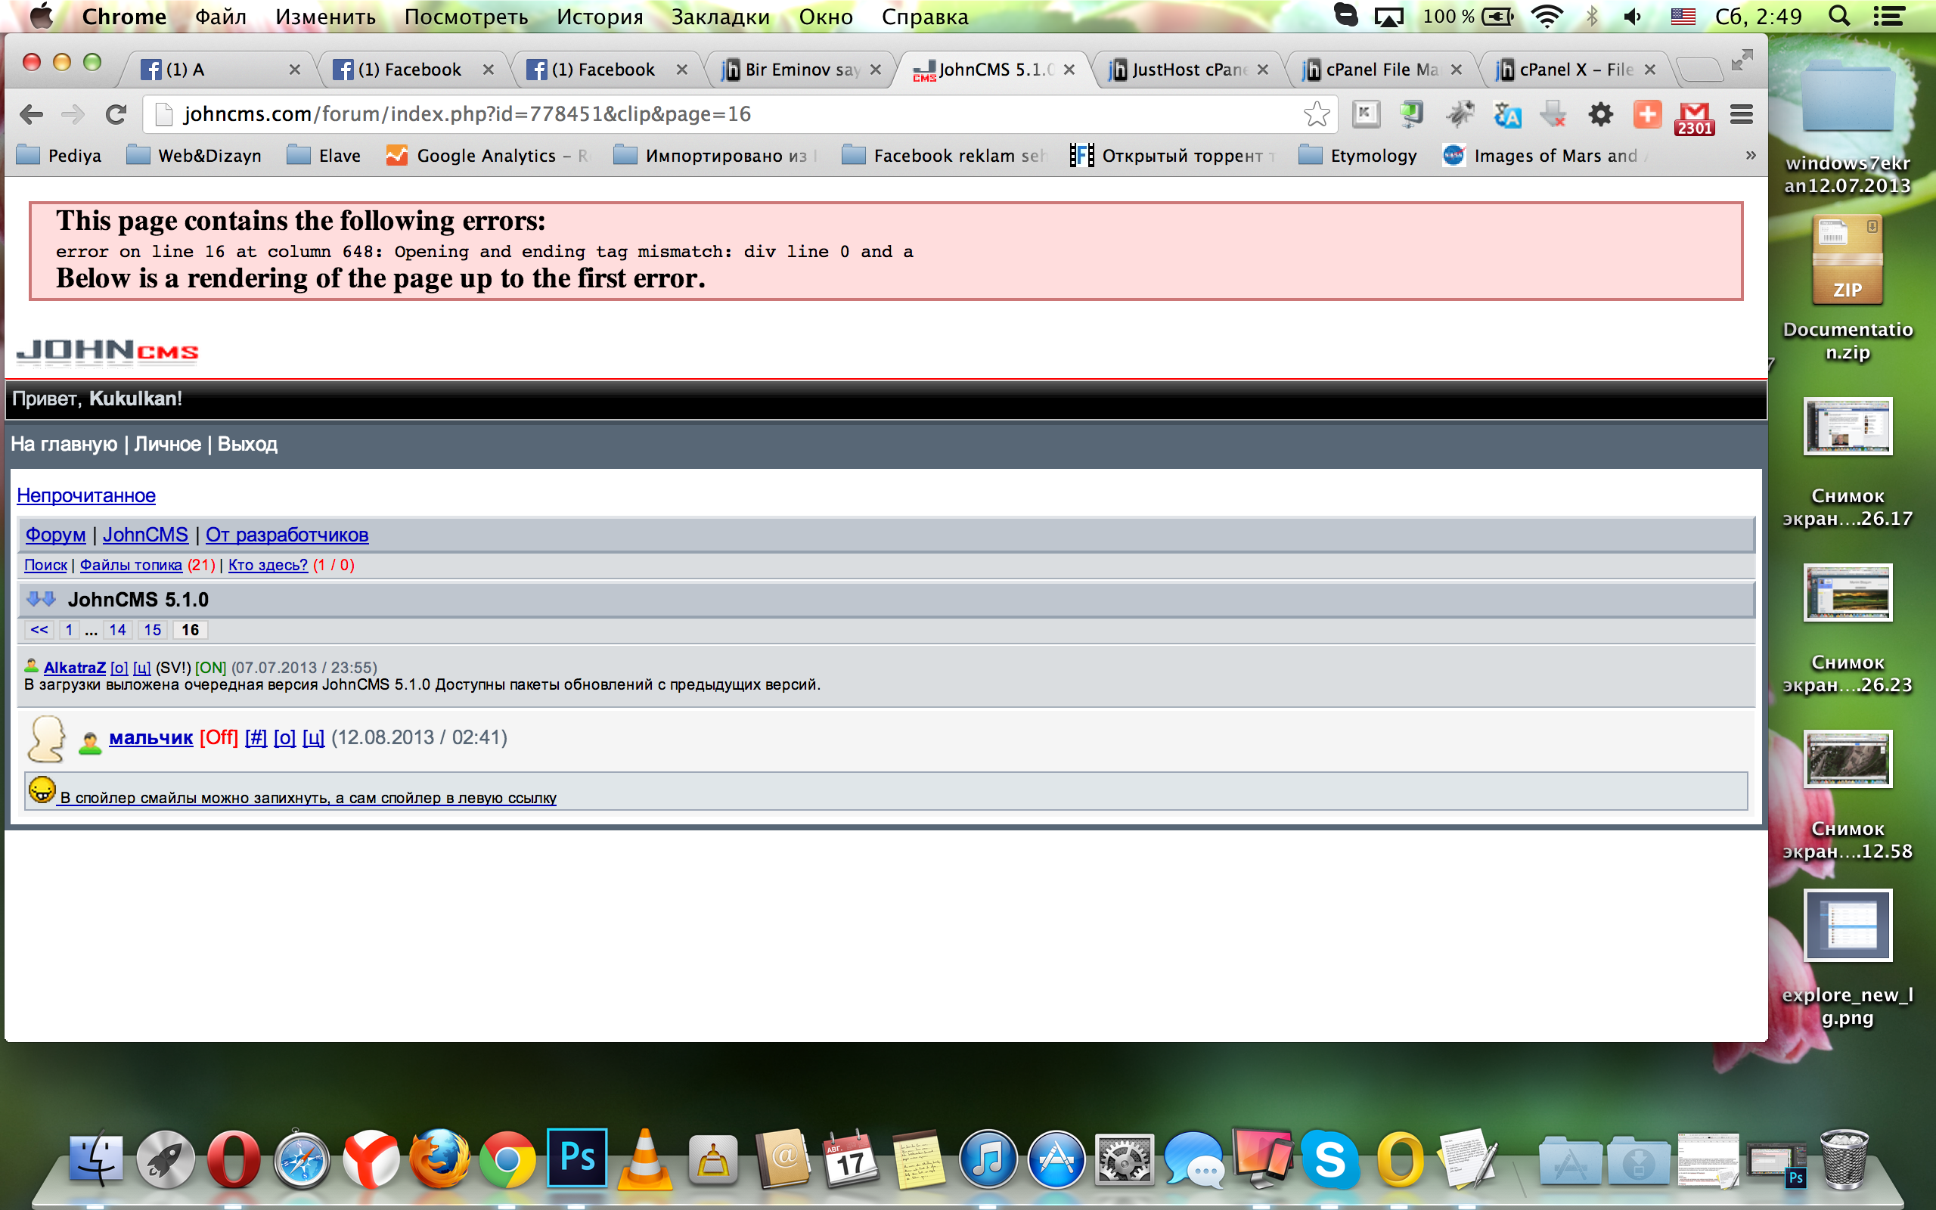Click the bookmark star in address bar
The height and width of the screenshot is (1210, 1936).
(1316, 114)
